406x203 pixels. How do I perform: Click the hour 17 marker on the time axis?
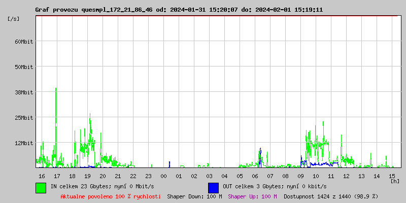[x=57, y=176]
